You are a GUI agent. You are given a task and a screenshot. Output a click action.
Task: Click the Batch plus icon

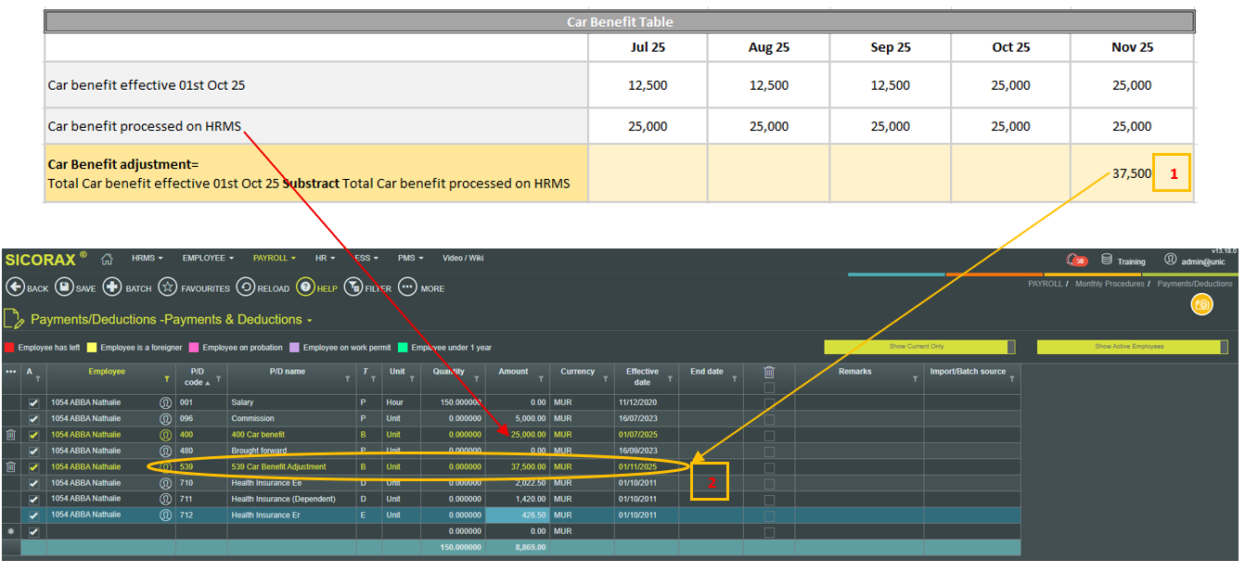click(x=112, y=287)
